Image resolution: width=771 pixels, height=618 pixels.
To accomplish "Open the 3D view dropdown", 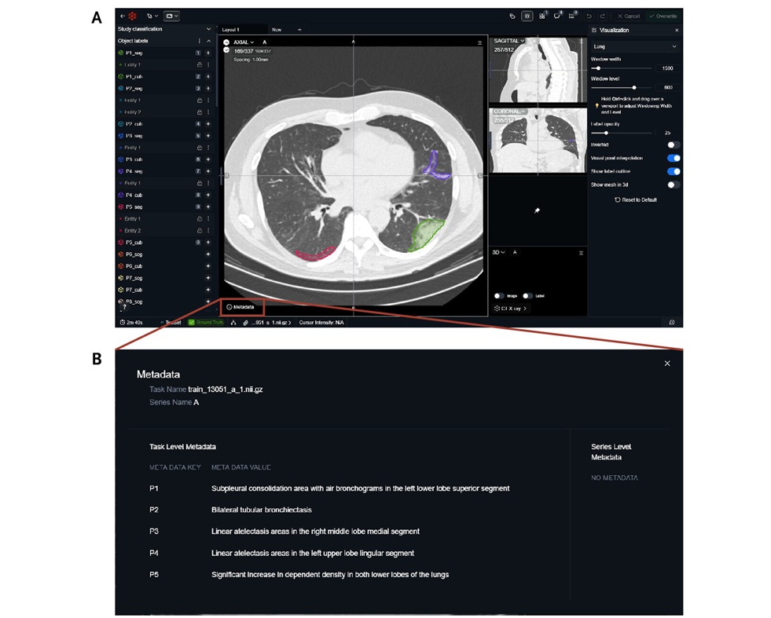I will point(498,253).
